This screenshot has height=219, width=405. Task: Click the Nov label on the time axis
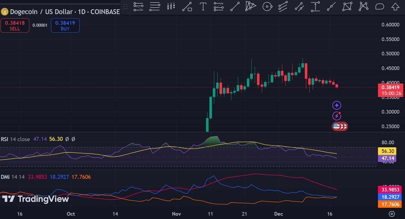point(176,214)
